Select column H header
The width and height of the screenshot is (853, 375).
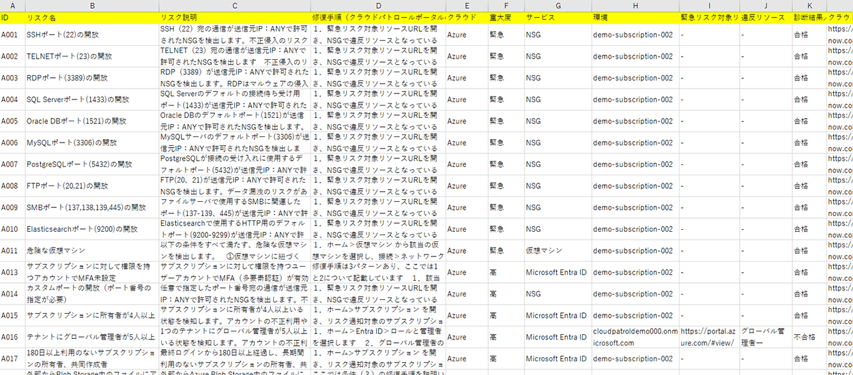pyautogui.click(x=635, y=5)
